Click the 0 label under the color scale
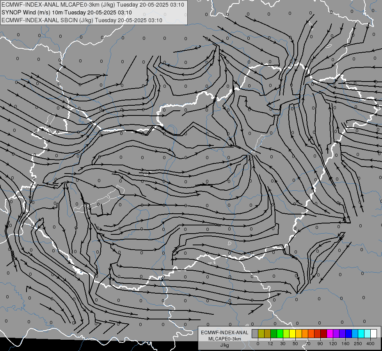This screenshot has height=351, width=382. point(258,344)
